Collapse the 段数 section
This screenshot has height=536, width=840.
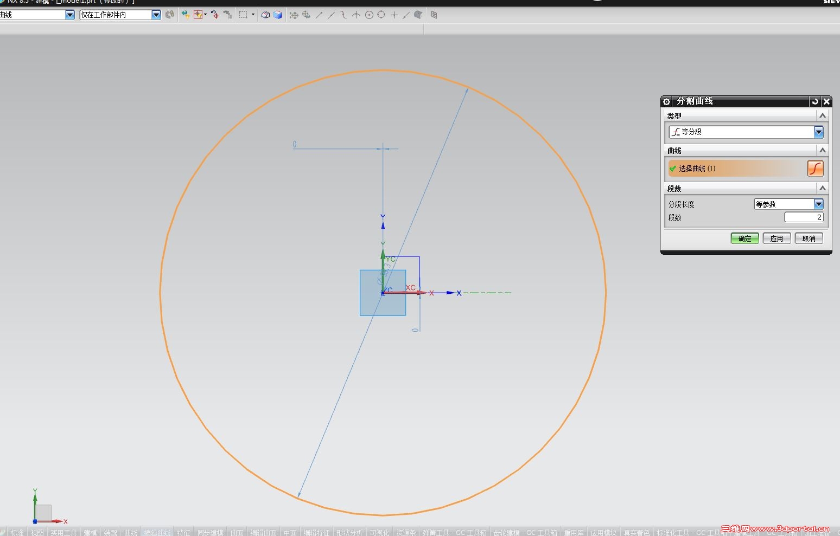[x=823, y=188]
